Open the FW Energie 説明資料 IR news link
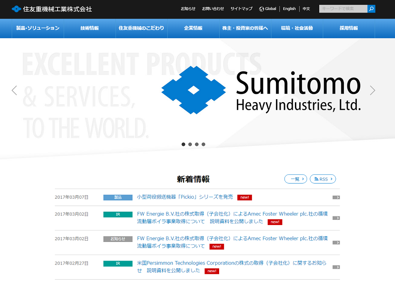 [x=232, y=218]
